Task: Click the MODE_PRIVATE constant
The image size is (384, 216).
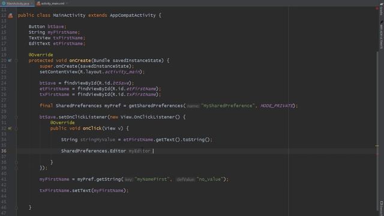Action: tap(277, 106)
